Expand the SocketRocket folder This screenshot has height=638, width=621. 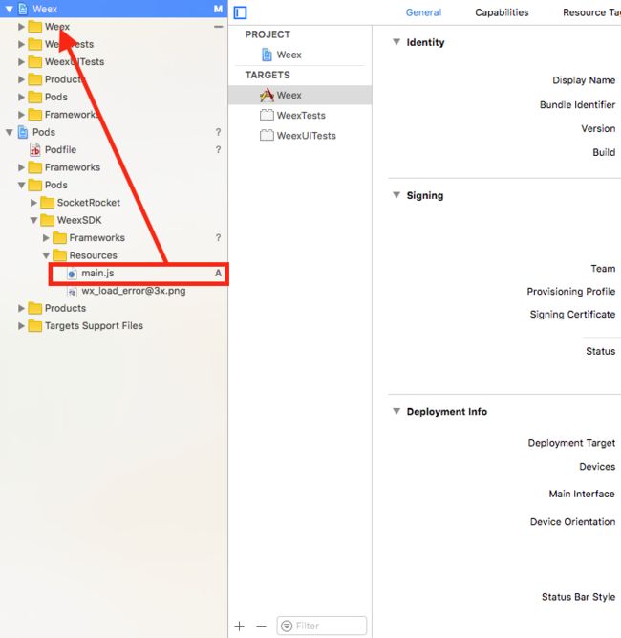point(33,203)
